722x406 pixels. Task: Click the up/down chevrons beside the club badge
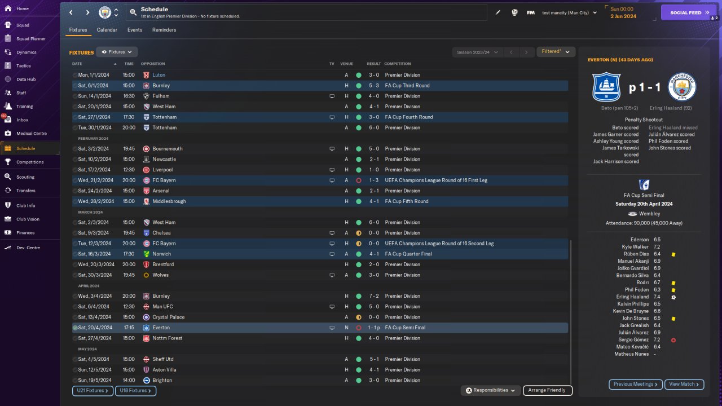pyautogui.click(x=116, y=12)
